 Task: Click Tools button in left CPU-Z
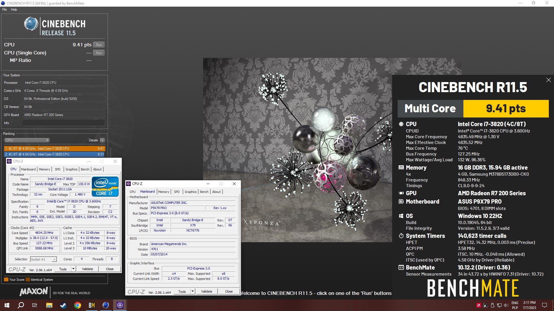(63, 269)
